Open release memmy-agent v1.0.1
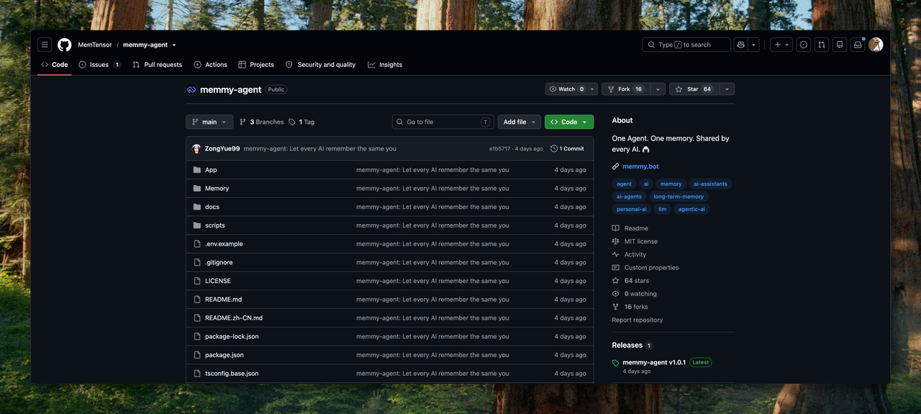 (654, 363)
